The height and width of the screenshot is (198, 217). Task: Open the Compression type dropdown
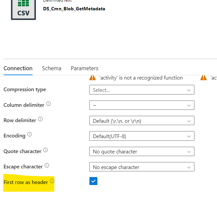[142, 90]
